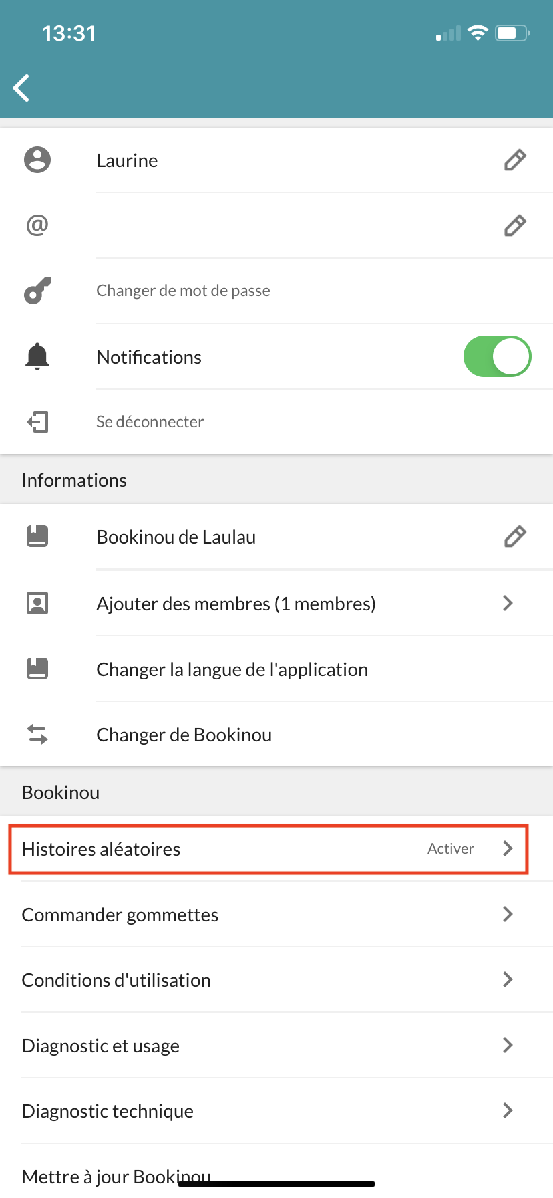The height and width of the screenshot is (1198, 553).
Task: Tap the bell notifications icon
Action: (37, 356)
